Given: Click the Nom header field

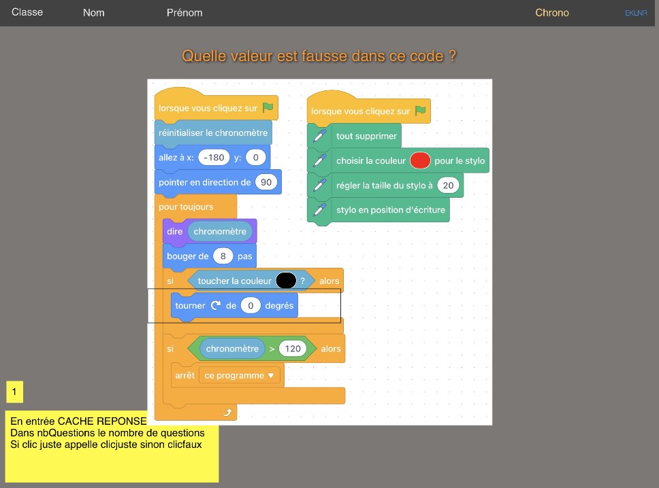Looking at the screenshot, I should [x=94, y=13].
